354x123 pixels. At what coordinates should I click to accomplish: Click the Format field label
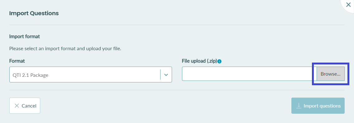pos(17,61)
